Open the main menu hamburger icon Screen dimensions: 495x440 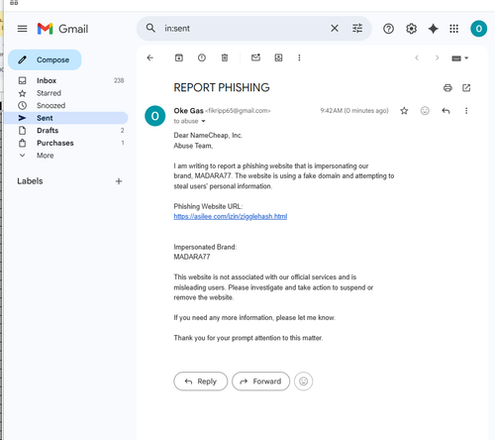pos(22,29)
